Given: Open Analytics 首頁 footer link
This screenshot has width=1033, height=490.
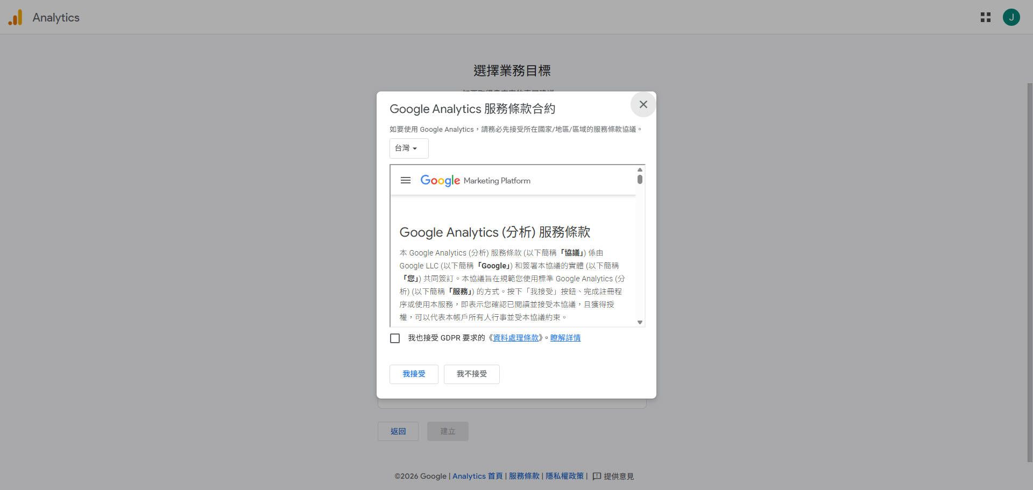Looking at the screenshot, I should (x=477, y=476).
